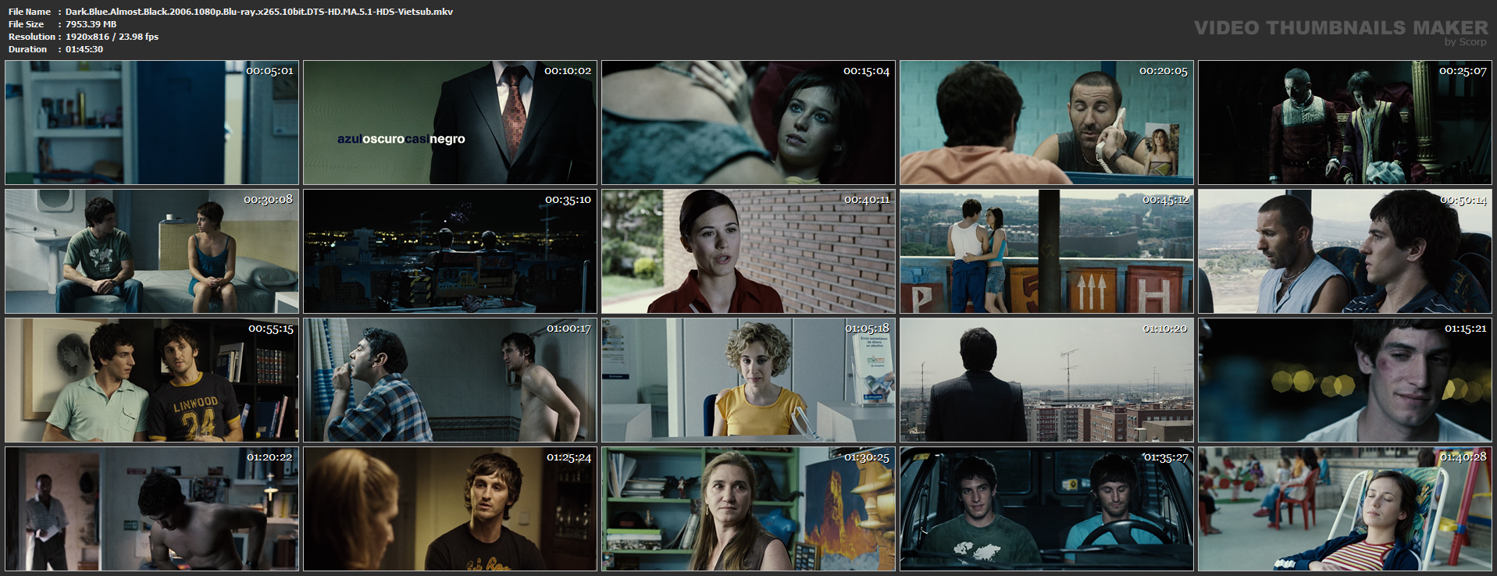This screenshot has height=576, width=1497.
Task: Click the frame stamped 00:15:04
Action: 748,123
